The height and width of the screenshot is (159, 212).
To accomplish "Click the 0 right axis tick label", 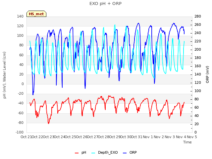I will coord(195,132).
